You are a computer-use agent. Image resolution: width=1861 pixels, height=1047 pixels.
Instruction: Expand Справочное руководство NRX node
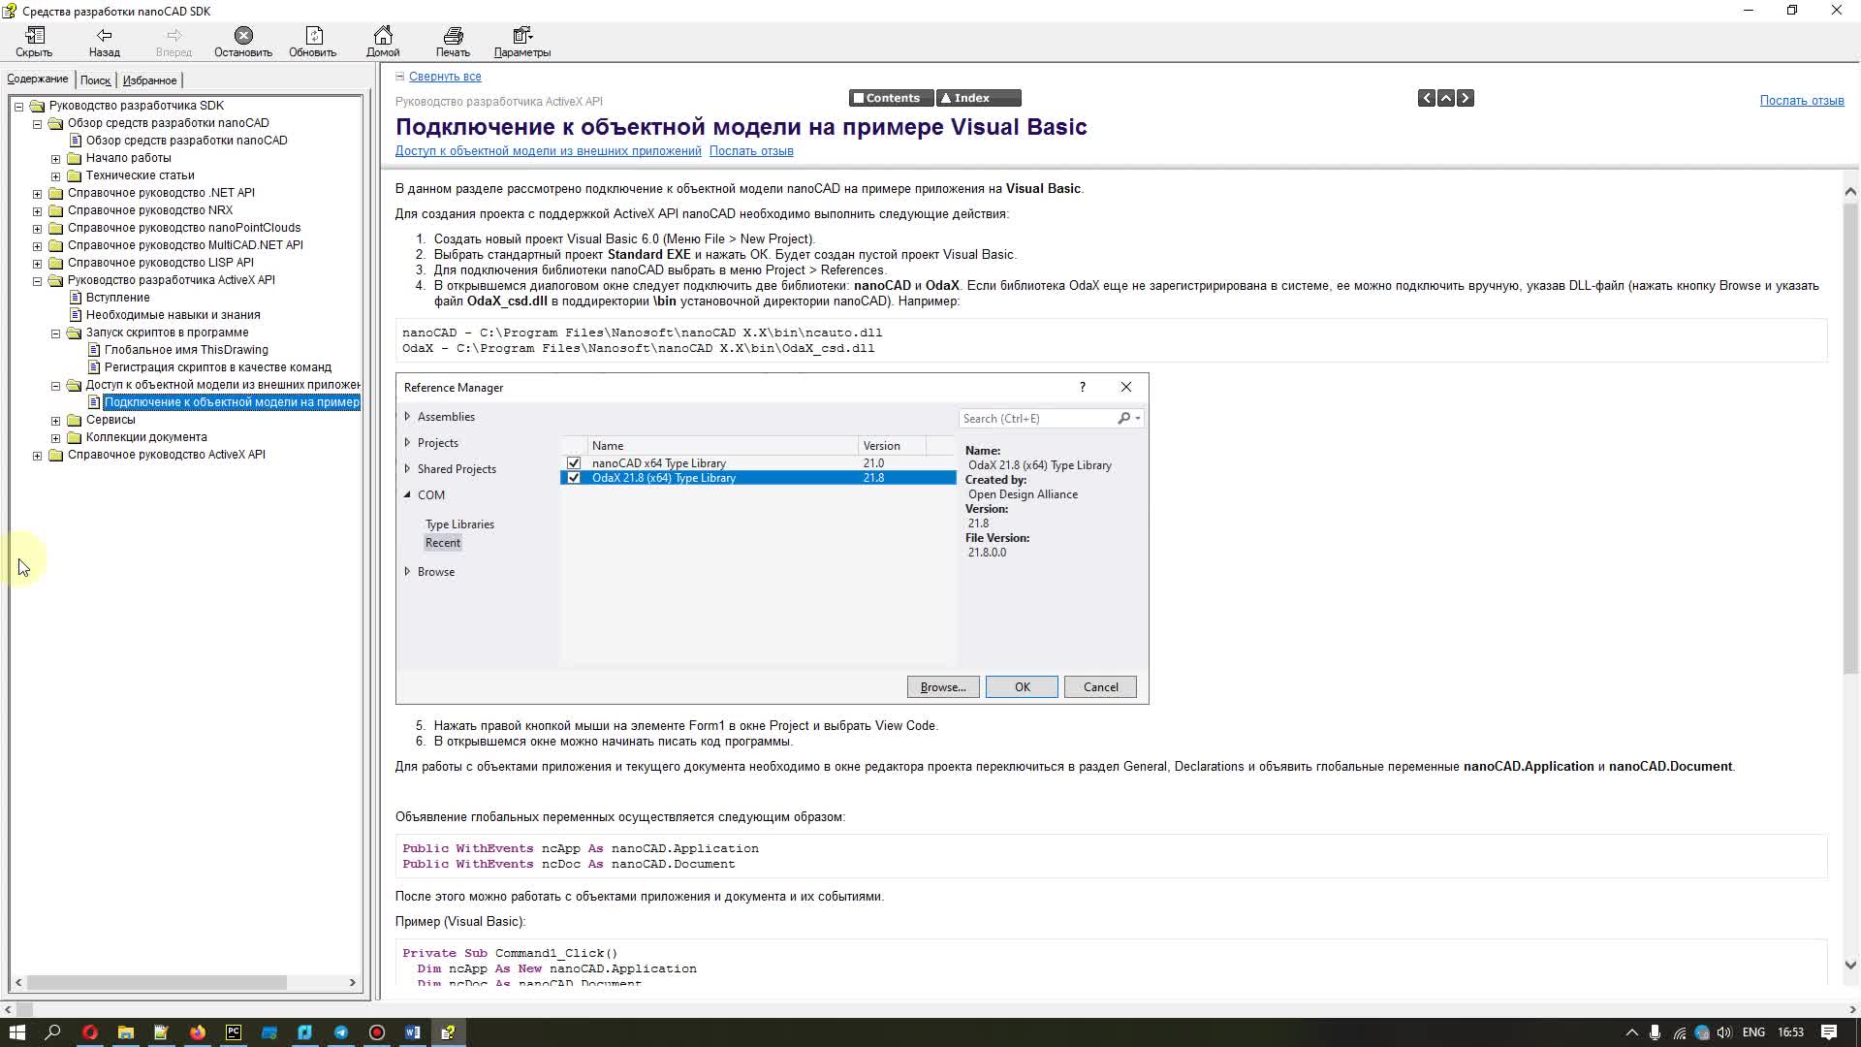38,210
